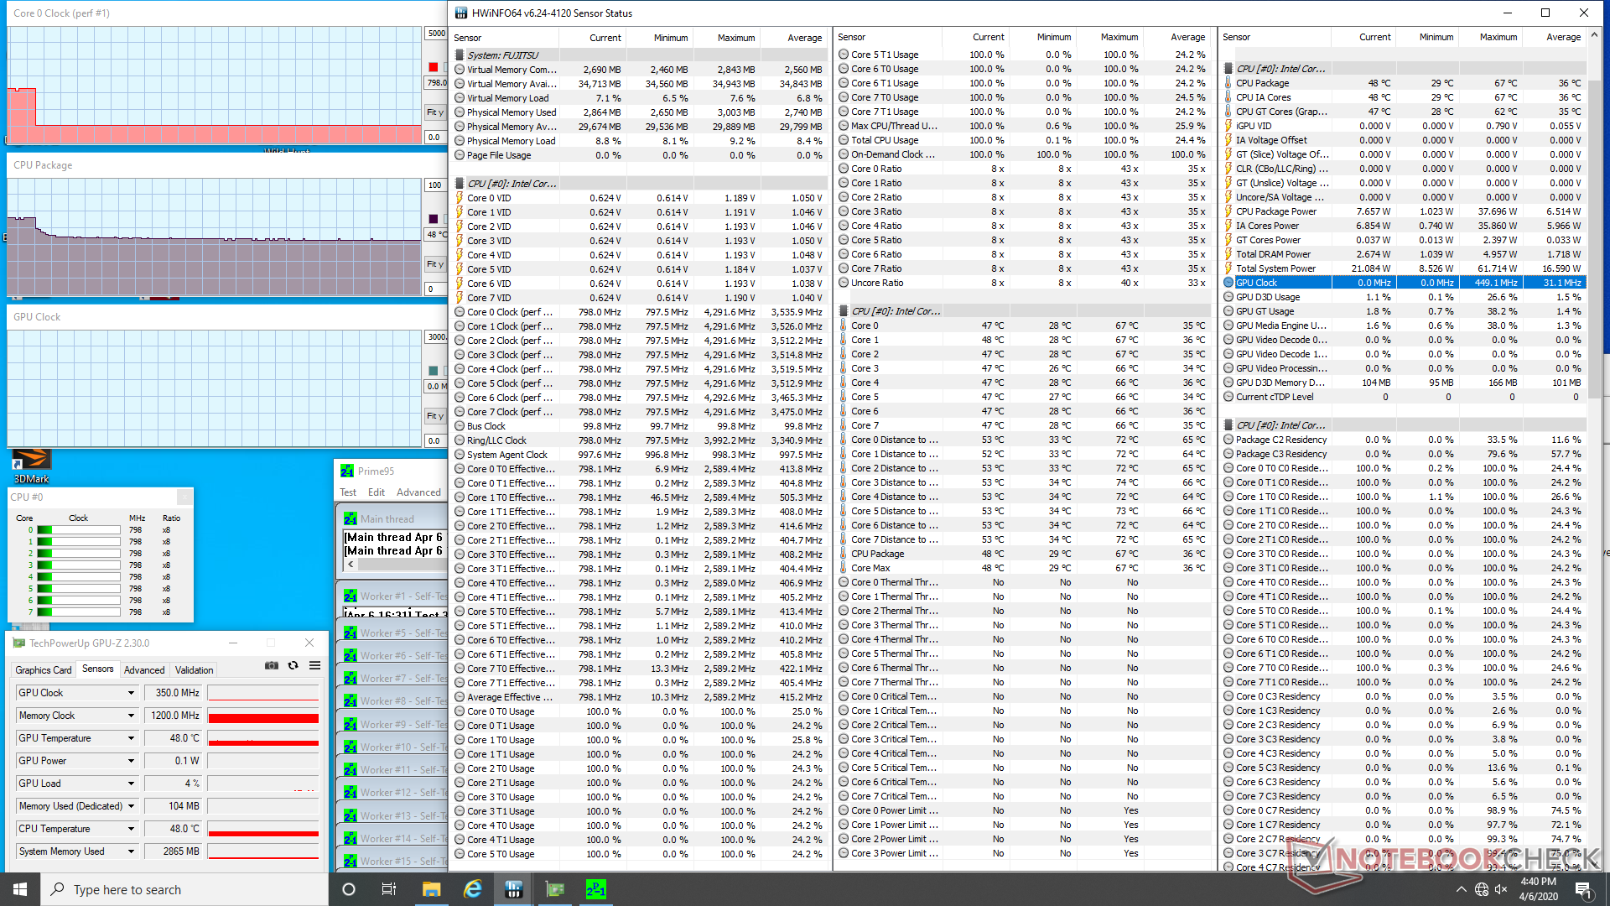
Task: Click the HWiNFO64 title bar icon
Action: tap(461, 13)
